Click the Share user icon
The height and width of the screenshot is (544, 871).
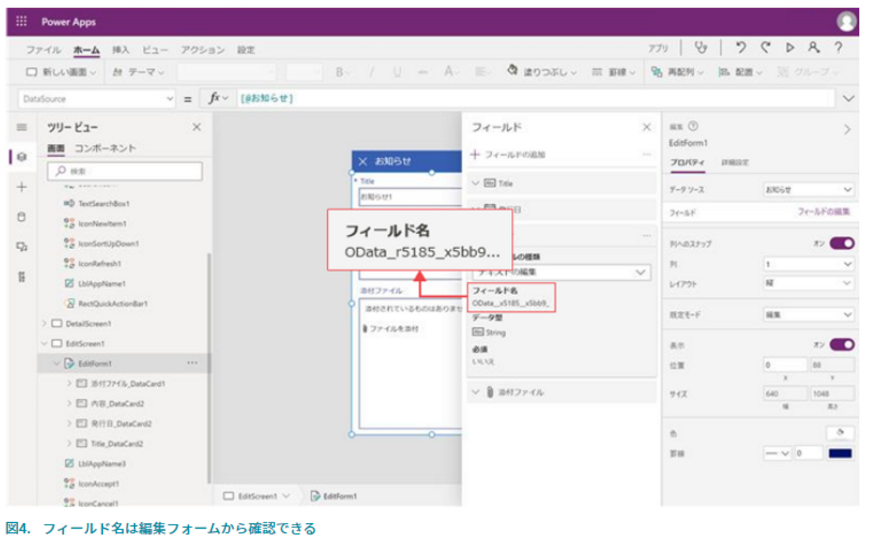814,48
